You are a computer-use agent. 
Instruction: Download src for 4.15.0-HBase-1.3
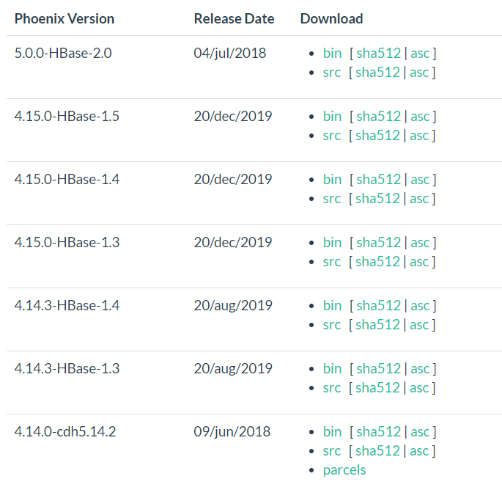(x=332, y=262)
